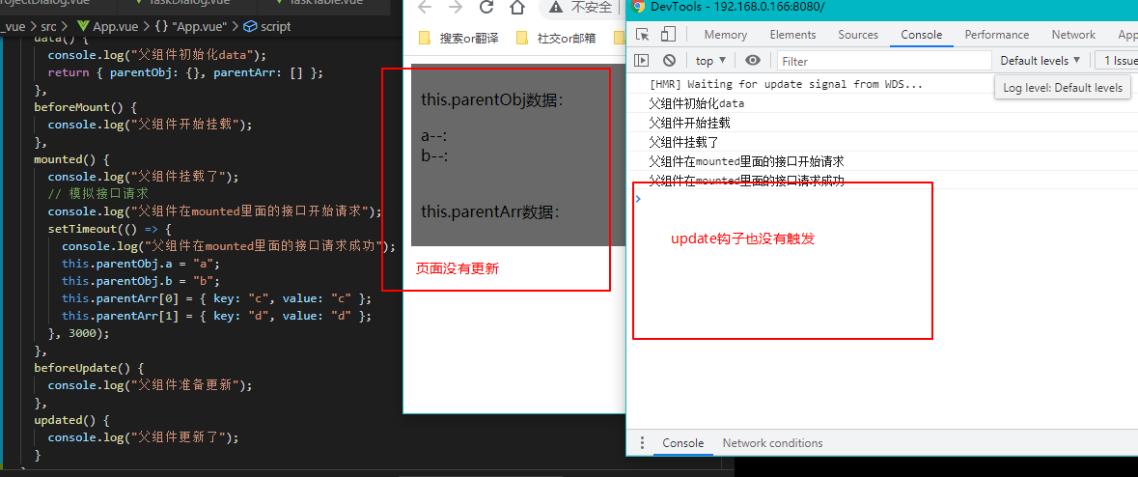Image resolution: width=1138 pixels, height=477 pixels.
Task: Click the Vue file icon in the breadcrumb
Action: coord(83,26)
